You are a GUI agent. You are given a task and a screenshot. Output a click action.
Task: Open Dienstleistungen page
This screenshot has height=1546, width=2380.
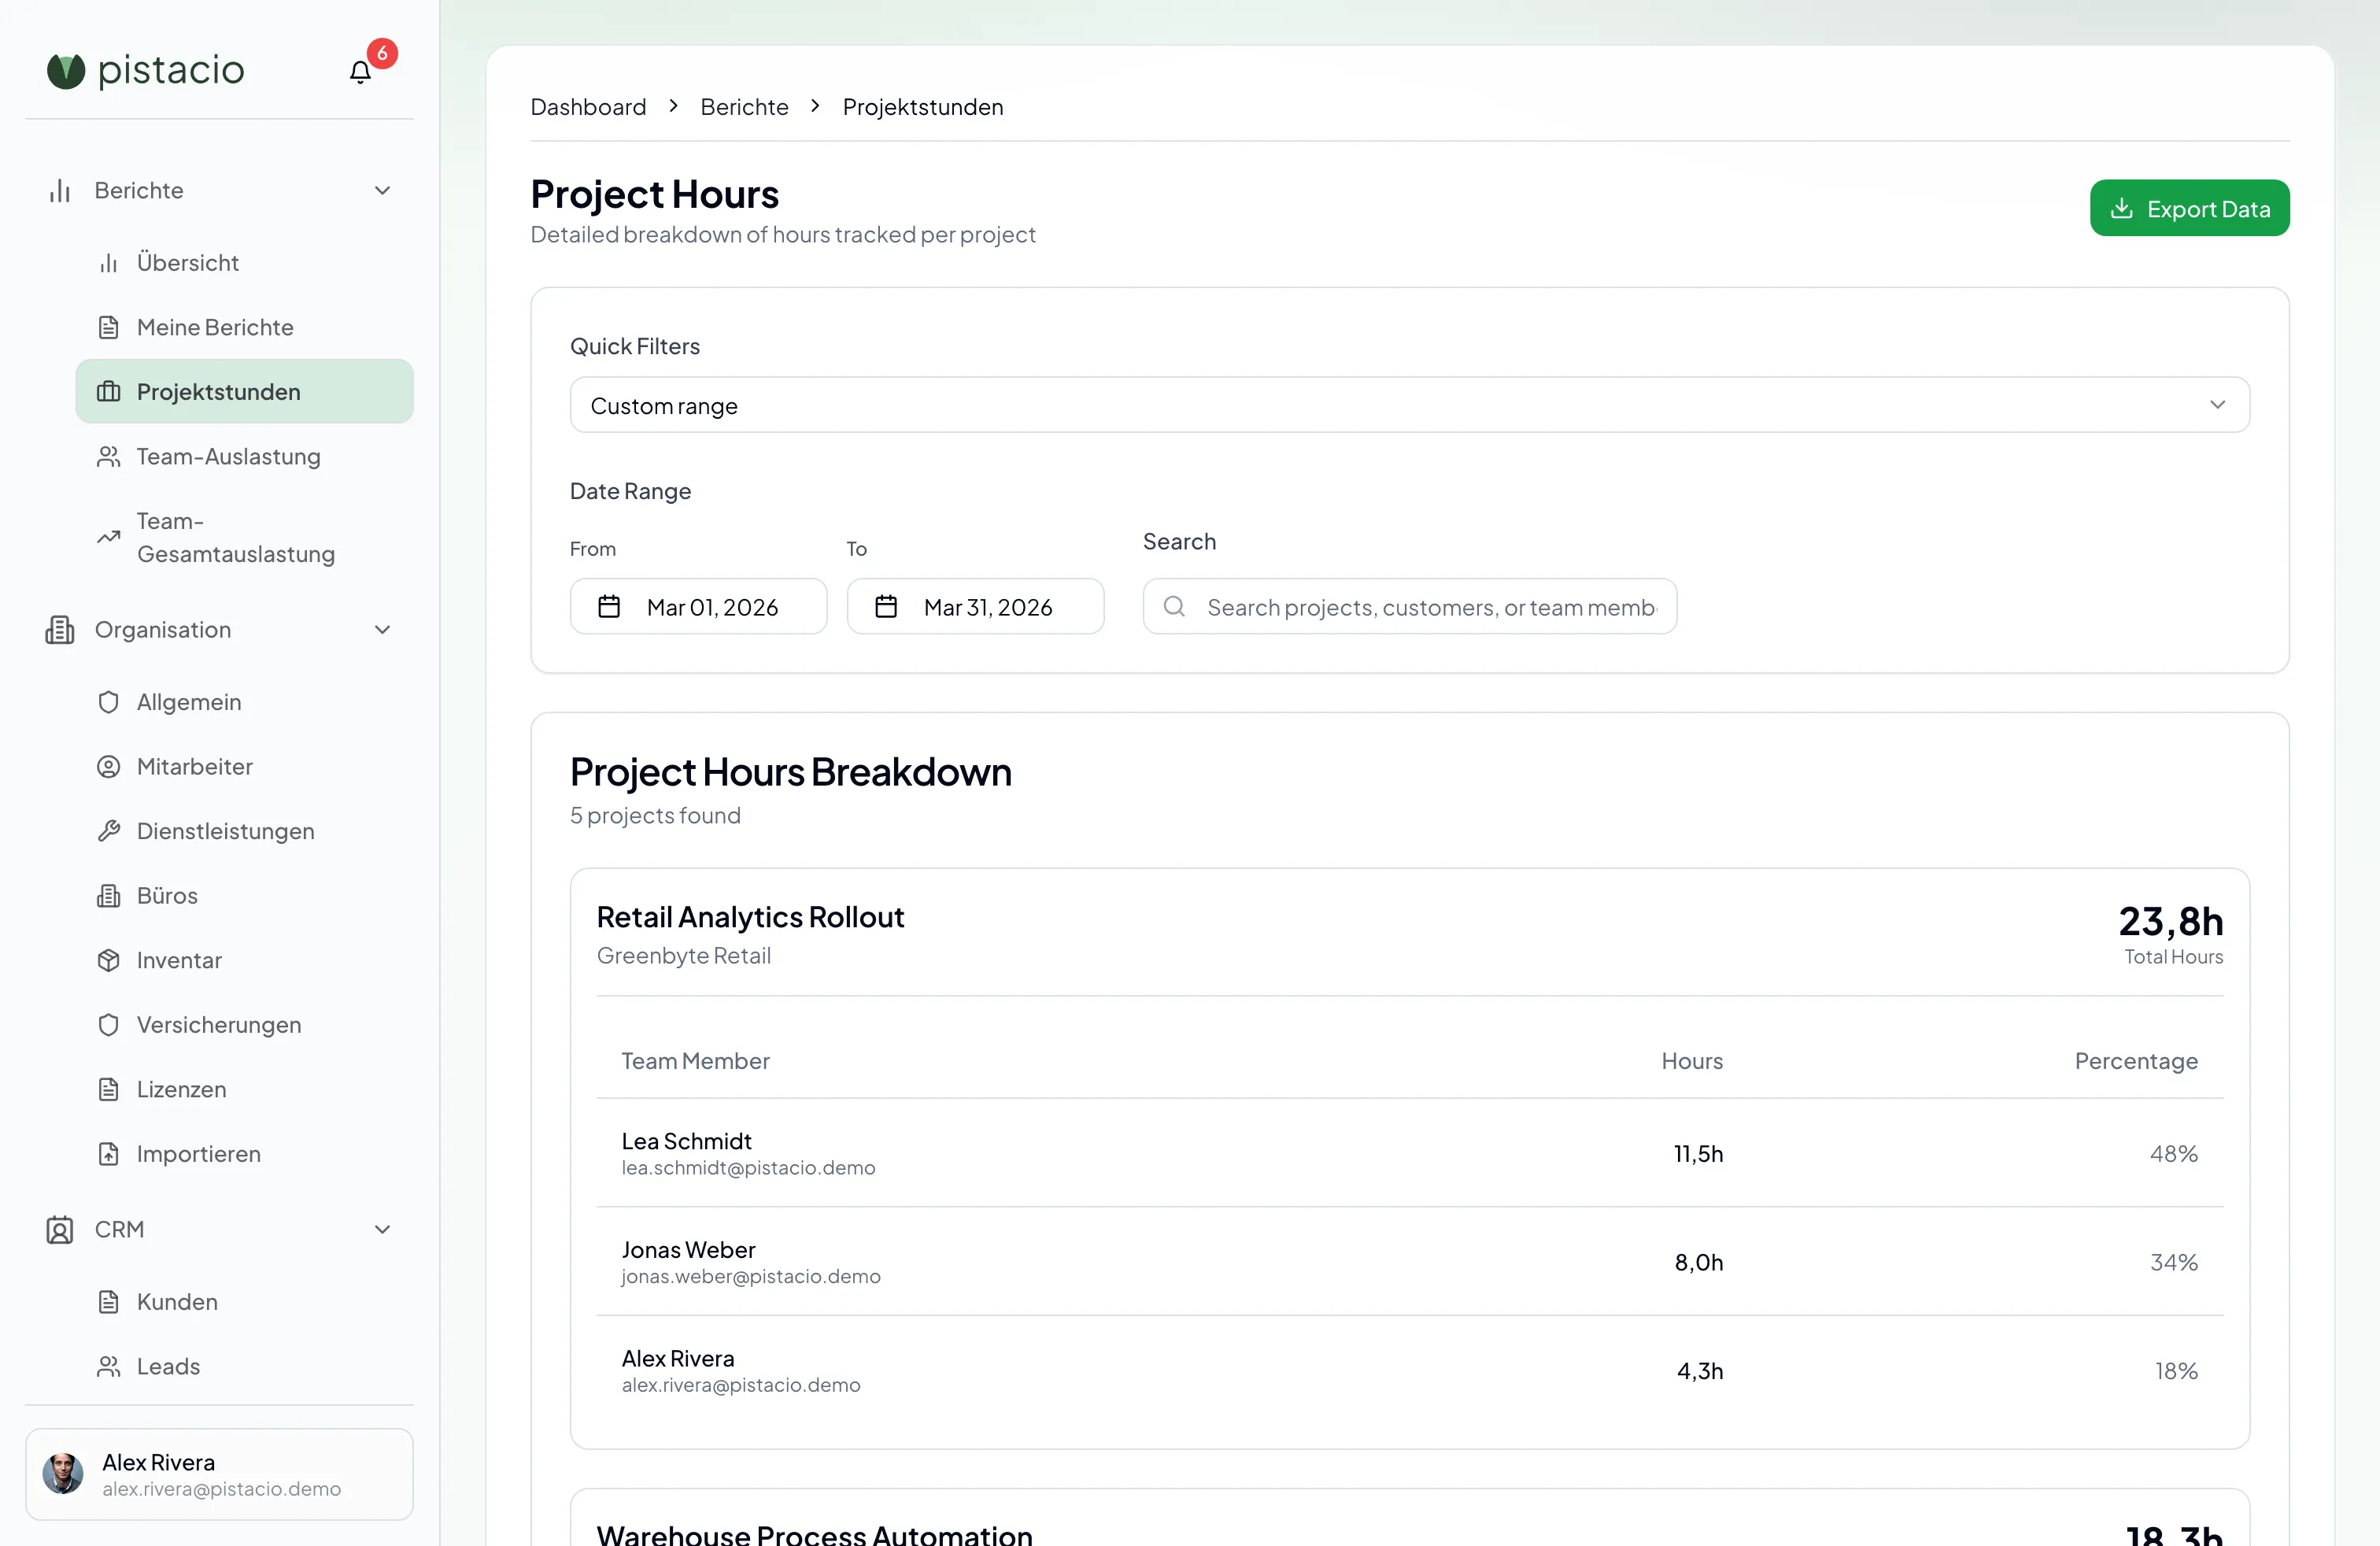[244, 831]
